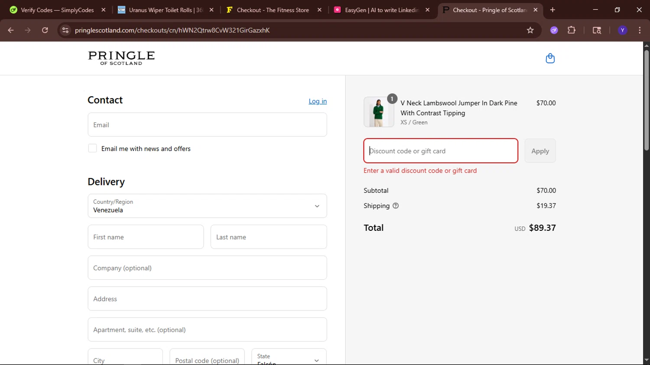Click the City field
The height and width of the screenshot is (365, 650).
coord(125,357)
